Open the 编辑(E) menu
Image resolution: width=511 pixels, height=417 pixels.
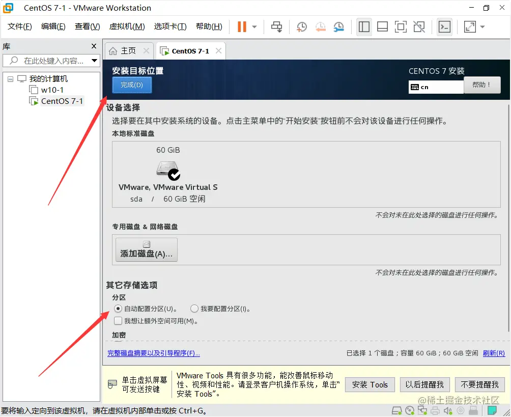point(53,26)
